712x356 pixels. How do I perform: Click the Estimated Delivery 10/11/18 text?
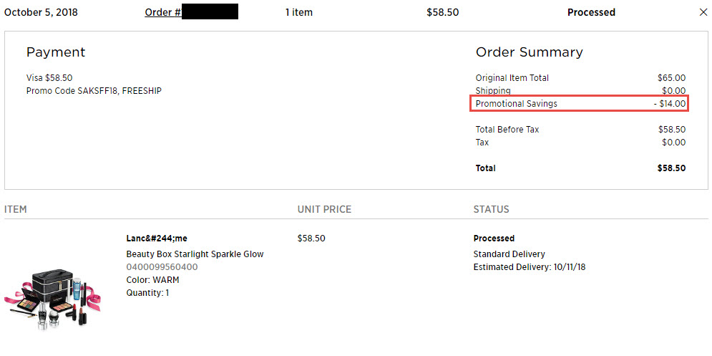click(x=530, y=267)
